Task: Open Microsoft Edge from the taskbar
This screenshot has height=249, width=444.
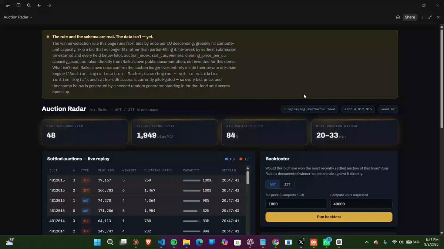Action: tap(199, 242)
